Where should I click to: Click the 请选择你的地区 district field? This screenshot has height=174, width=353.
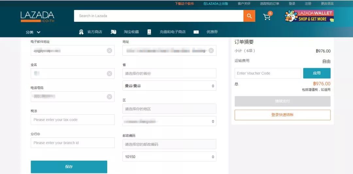(x=169, y=109)
